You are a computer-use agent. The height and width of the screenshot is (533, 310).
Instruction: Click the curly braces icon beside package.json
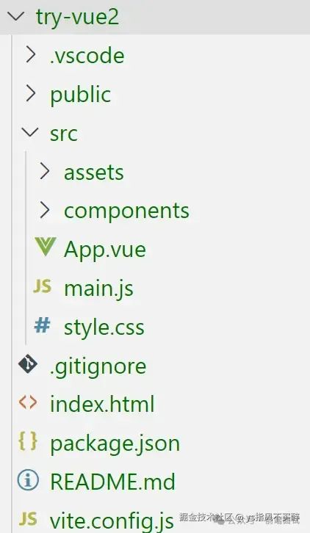[x=28, y=441]
